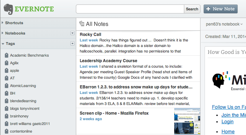Click the Evernote elephant logo icon
246x135 pixels.
[8, 9]
